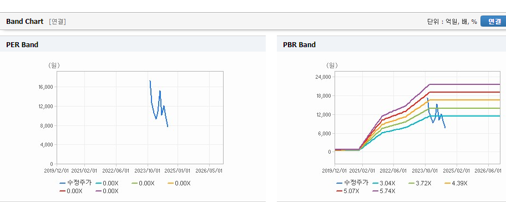Select the Band Chart heading text

tap(24, 22)
